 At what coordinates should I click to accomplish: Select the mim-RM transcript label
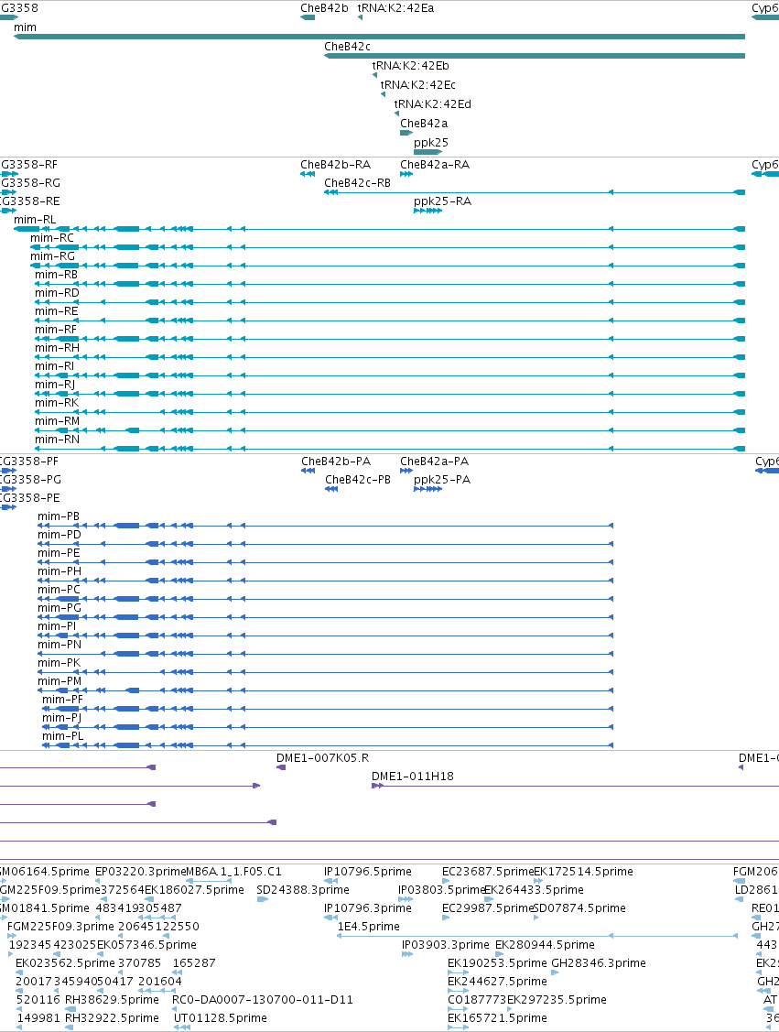[58, 421]
